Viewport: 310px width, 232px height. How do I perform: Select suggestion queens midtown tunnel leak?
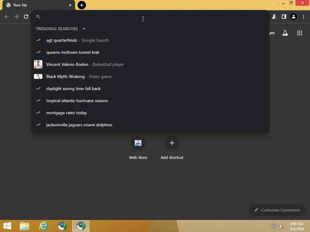[x=150, y=52]
